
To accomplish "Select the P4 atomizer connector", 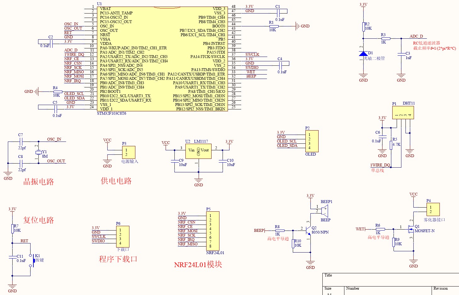I will 433,209.
